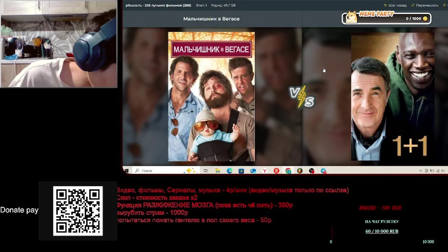Click the 60 / 10 000 RUB donation goal
The width and height of the screenshot is (448, 252).
[382, 231]
